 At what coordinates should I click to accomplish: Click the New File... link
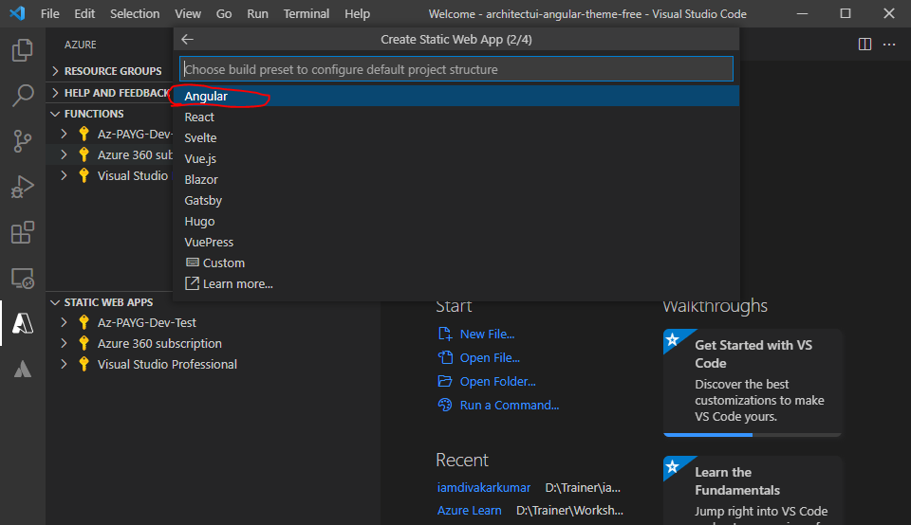pyautogui.click(x=487, y=335)
